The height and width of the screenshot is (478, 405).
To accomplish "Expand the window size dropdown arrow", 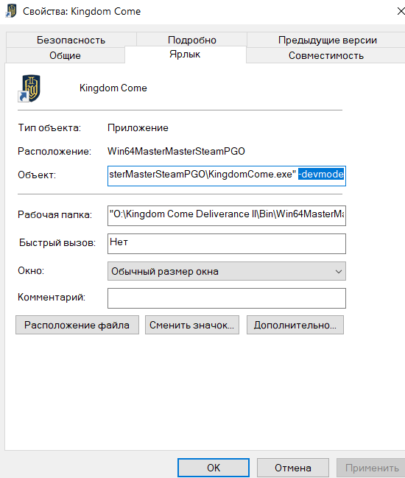I will coord(339,271).
